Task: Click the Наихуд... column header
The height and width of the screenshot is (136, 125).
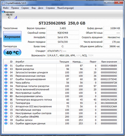Action: click(x=77, y=62)
